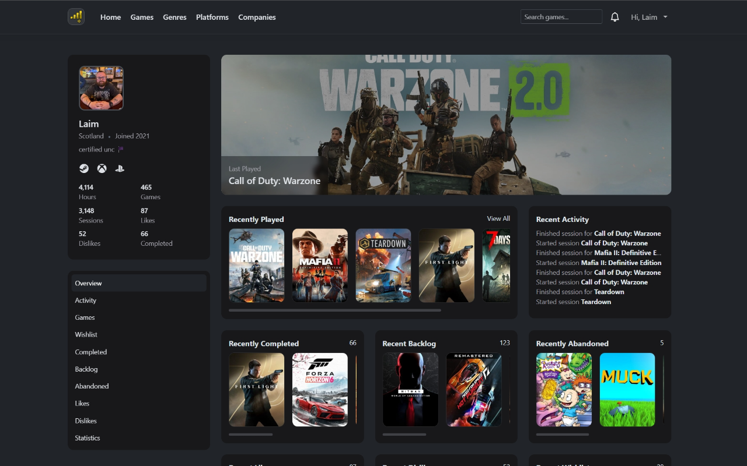
Task: Open Forza Horizon 6 cover
Action: click(320, 390)
